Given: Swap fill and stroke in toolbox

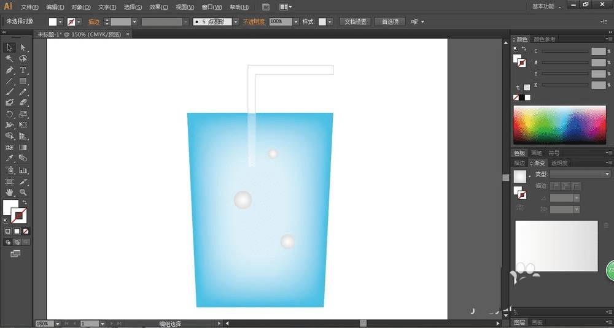Looking at the screenshot, I should coord(25,202).
